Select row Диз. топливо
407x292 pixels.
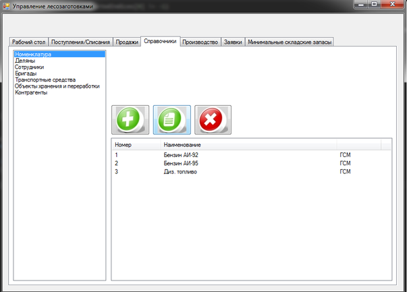point(252,172)
